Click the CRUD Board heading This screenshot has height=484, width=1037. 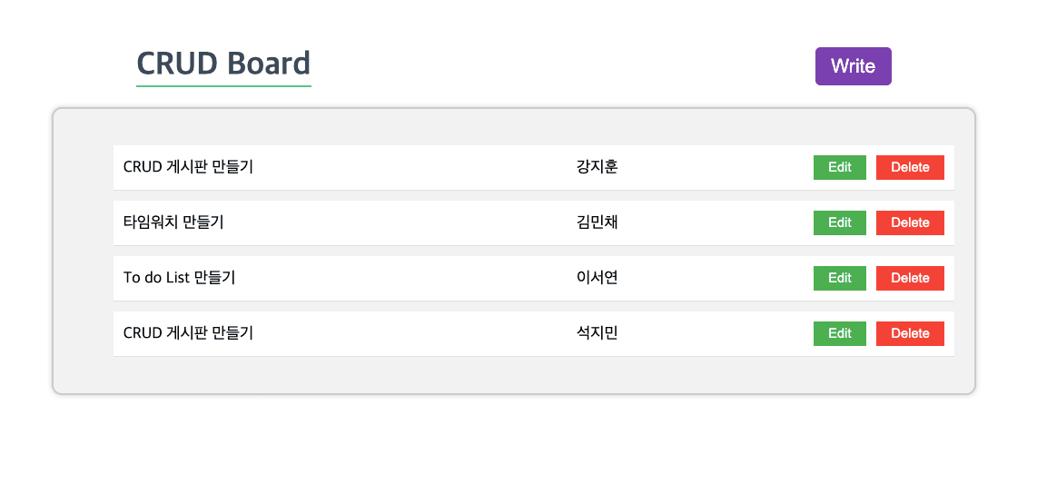click(223, 64)
